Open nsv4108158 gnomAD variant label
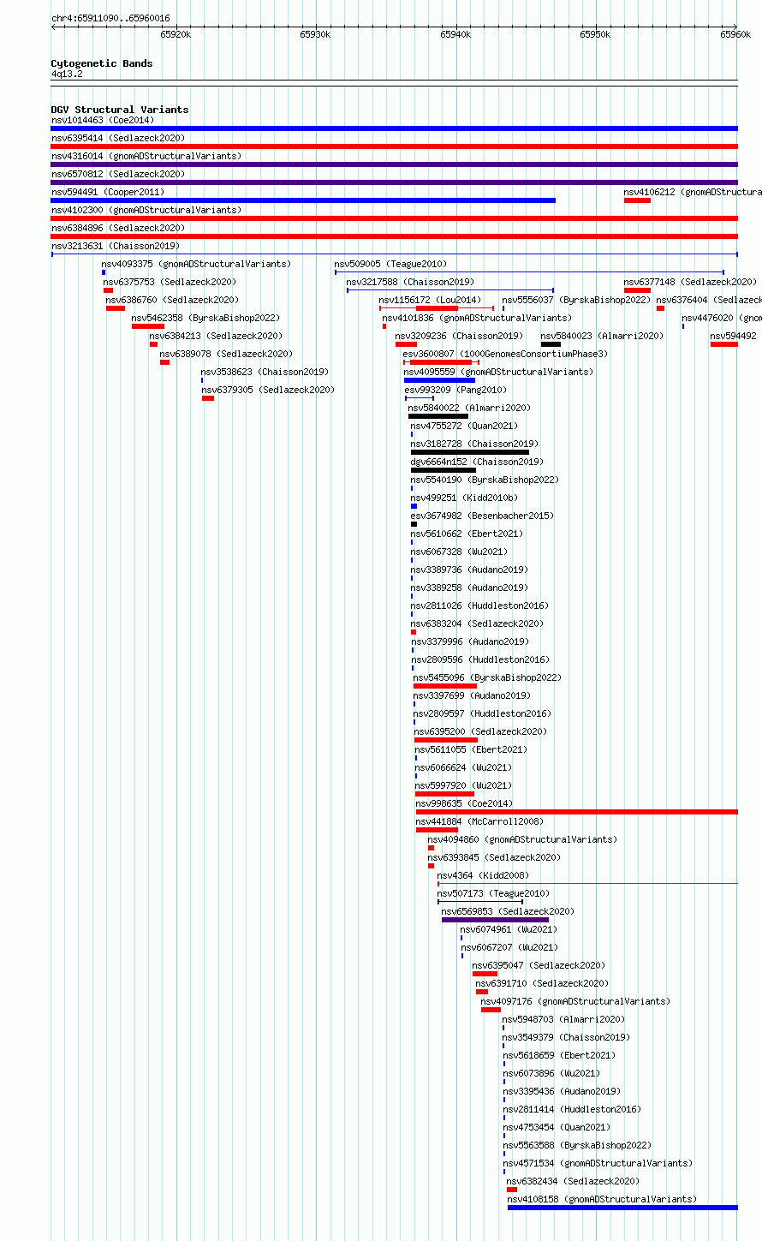 click(x=602, y=1199)
